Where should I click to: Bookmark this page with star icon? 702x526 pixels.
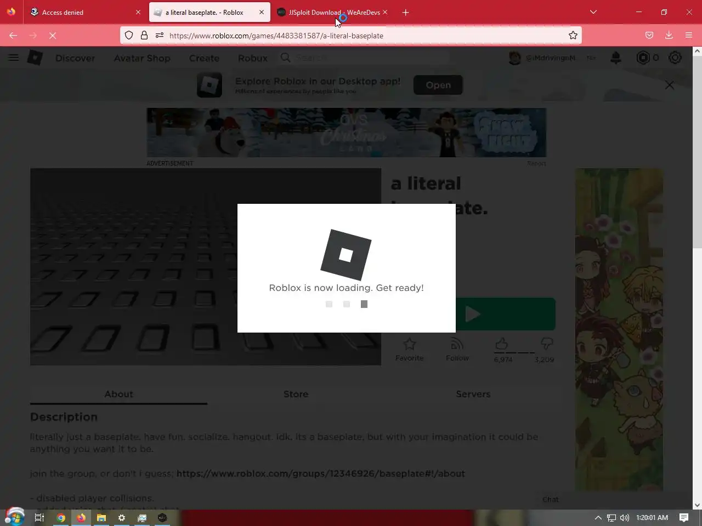pos(573,35)
